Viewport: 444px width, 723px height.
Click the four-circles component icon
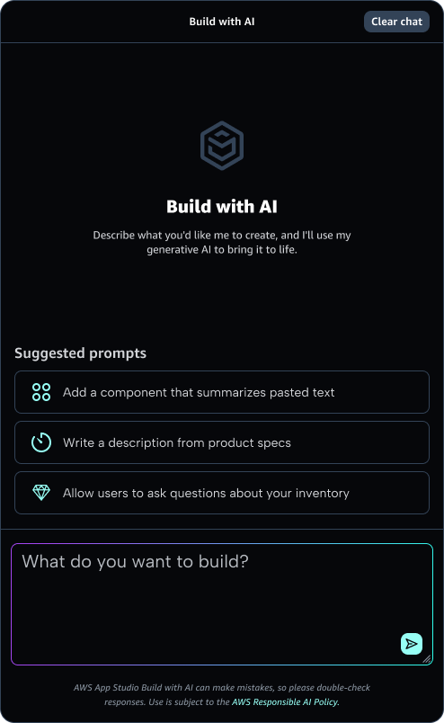click(41, 392)
